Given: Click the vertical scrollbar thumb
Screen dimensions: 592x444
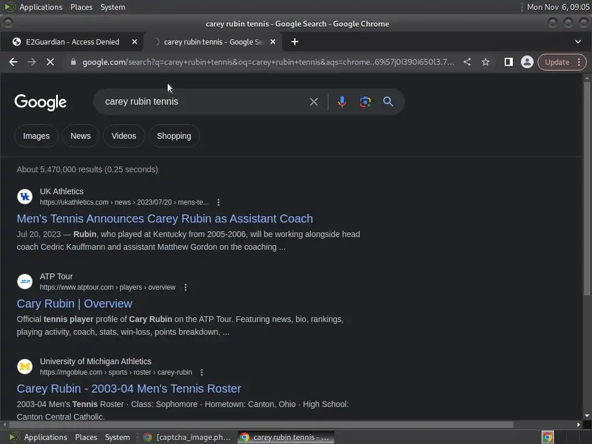Looking at the screenshot, I should 587,189.
